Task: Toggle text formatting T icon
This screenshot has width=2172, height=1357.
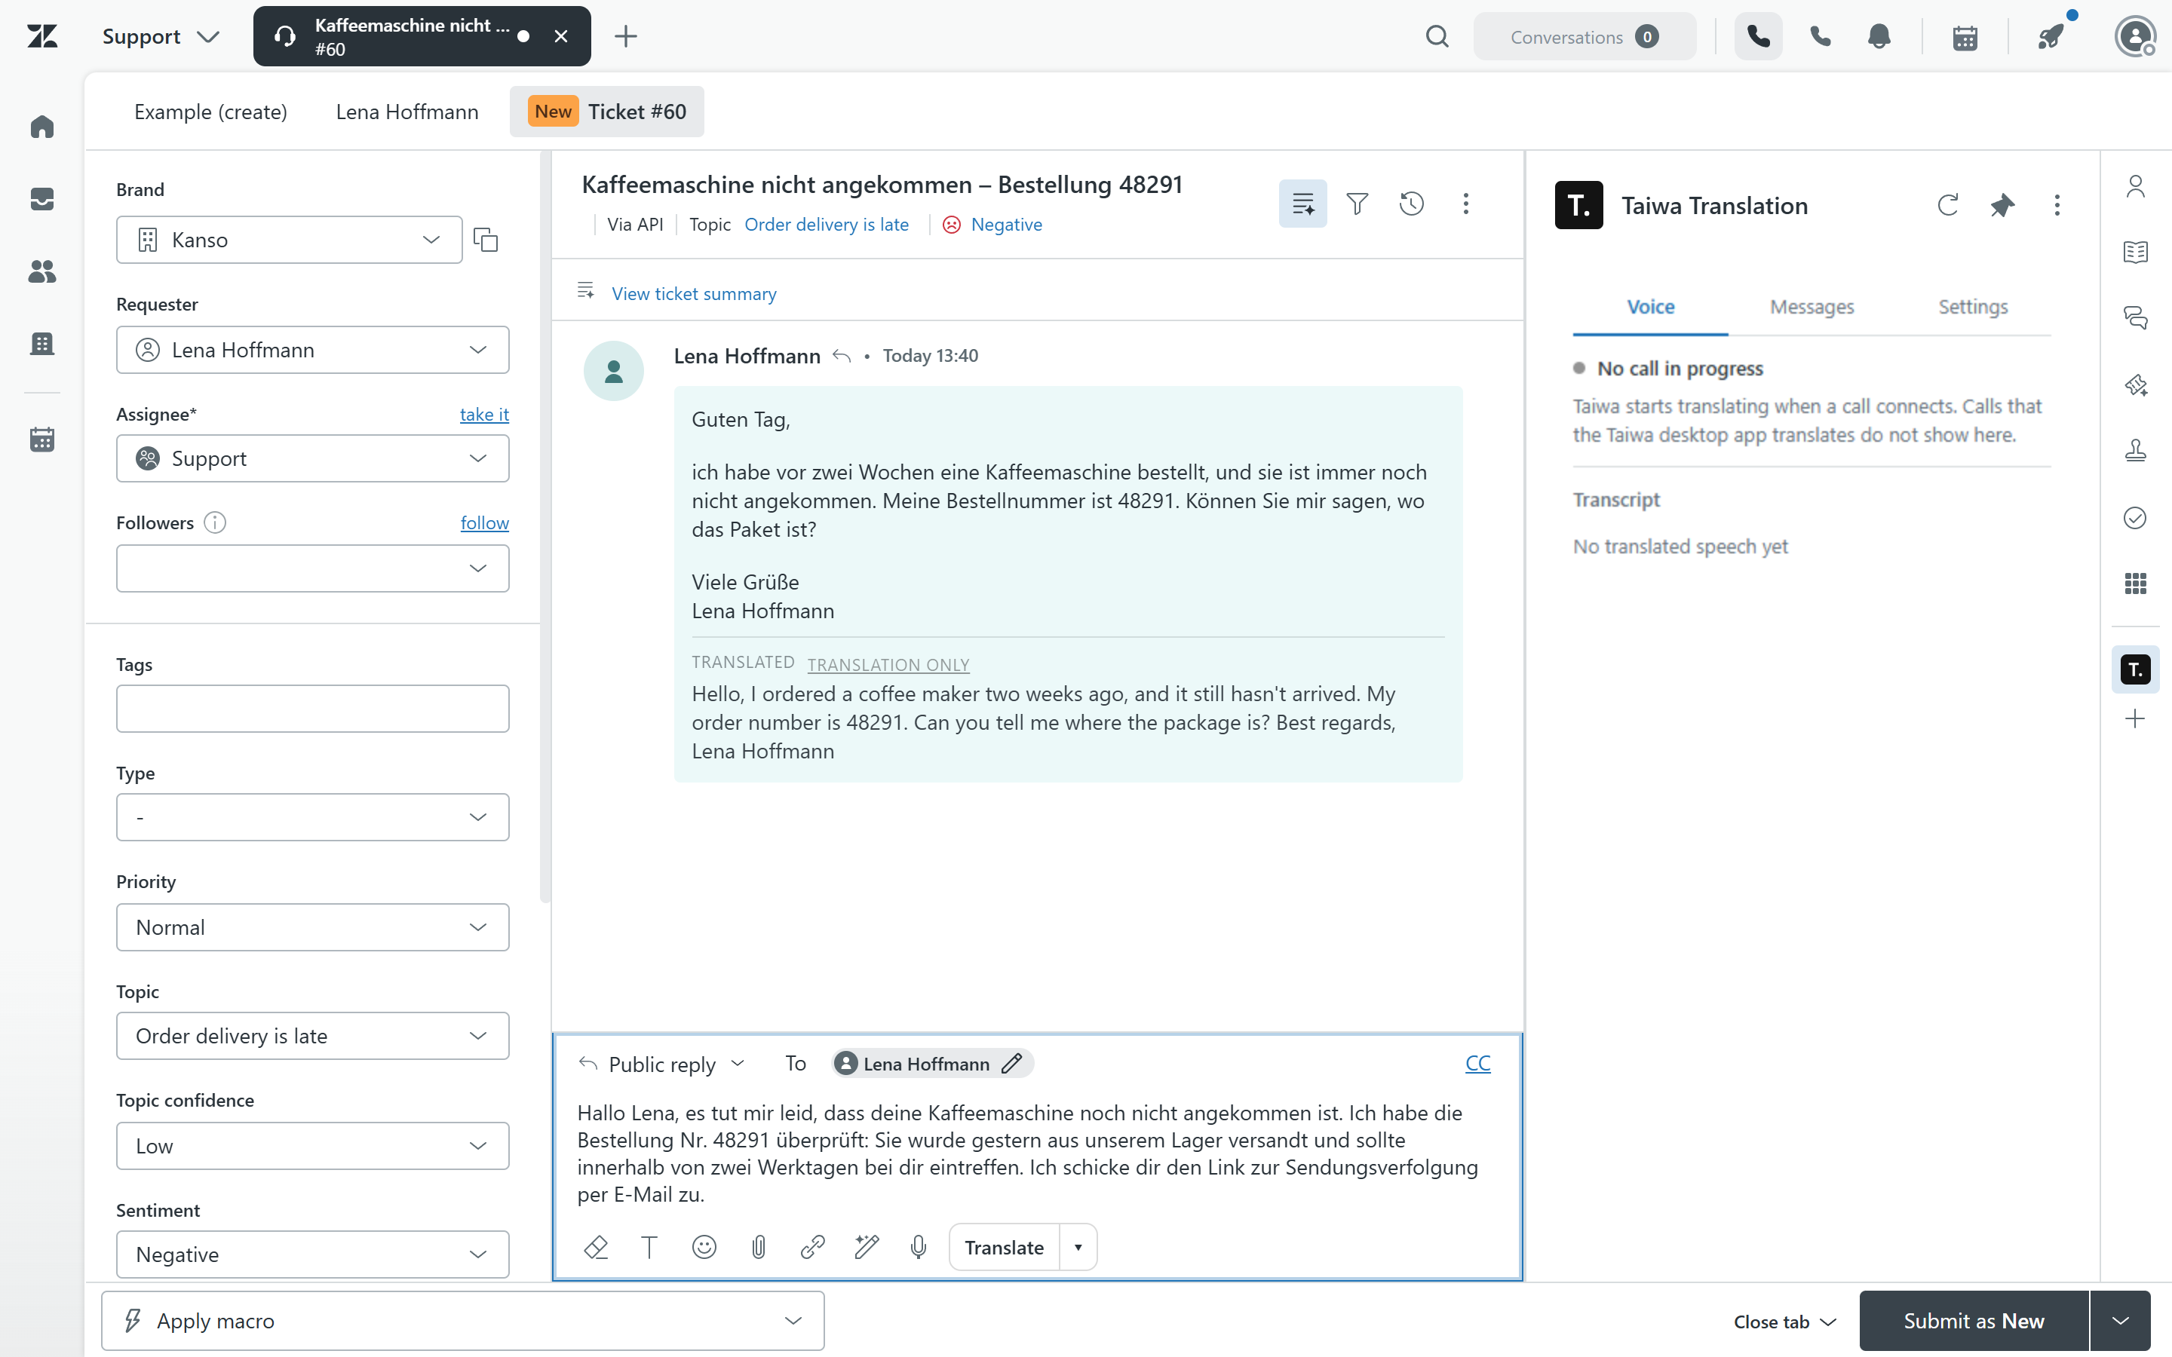Action: pyautogui.click(x=650, y=1248)
